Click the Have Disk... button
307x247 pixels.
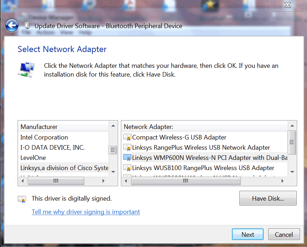268,199
